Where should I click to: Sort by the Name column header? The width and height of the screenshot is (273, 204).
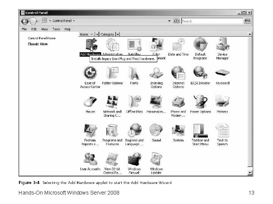[x=87, y=34]
